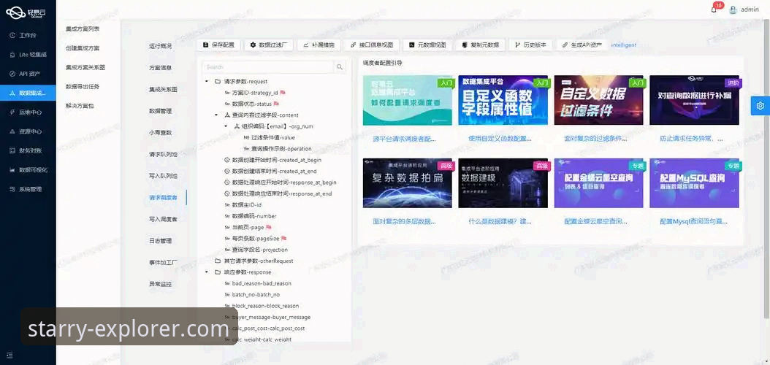Open 数据可视化 in the sidebar
770x365 pixels.
coord(28,170)
